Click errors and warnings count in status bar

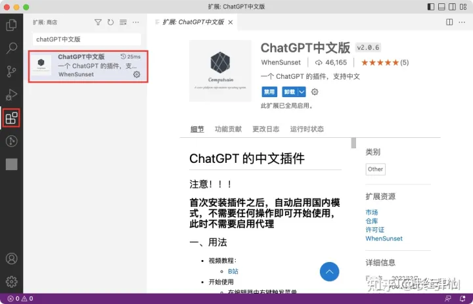(20, 299)
